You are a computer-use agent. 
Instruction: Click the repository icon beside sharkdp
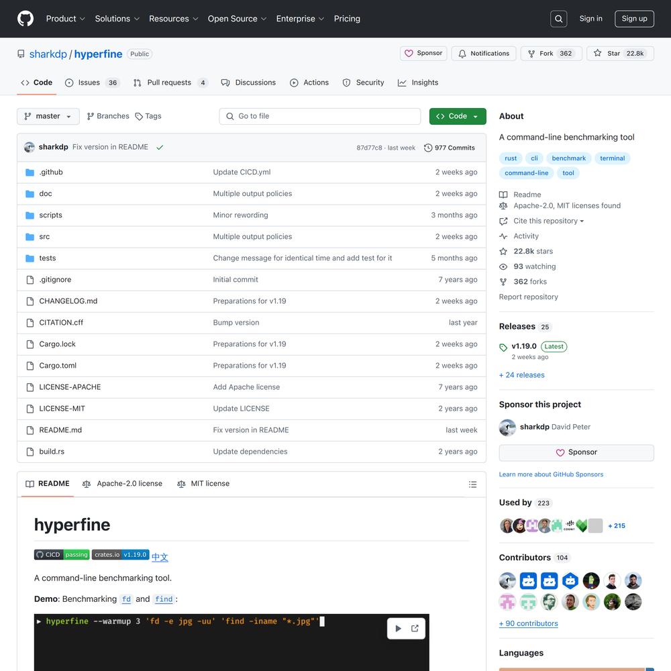(21, 54)
